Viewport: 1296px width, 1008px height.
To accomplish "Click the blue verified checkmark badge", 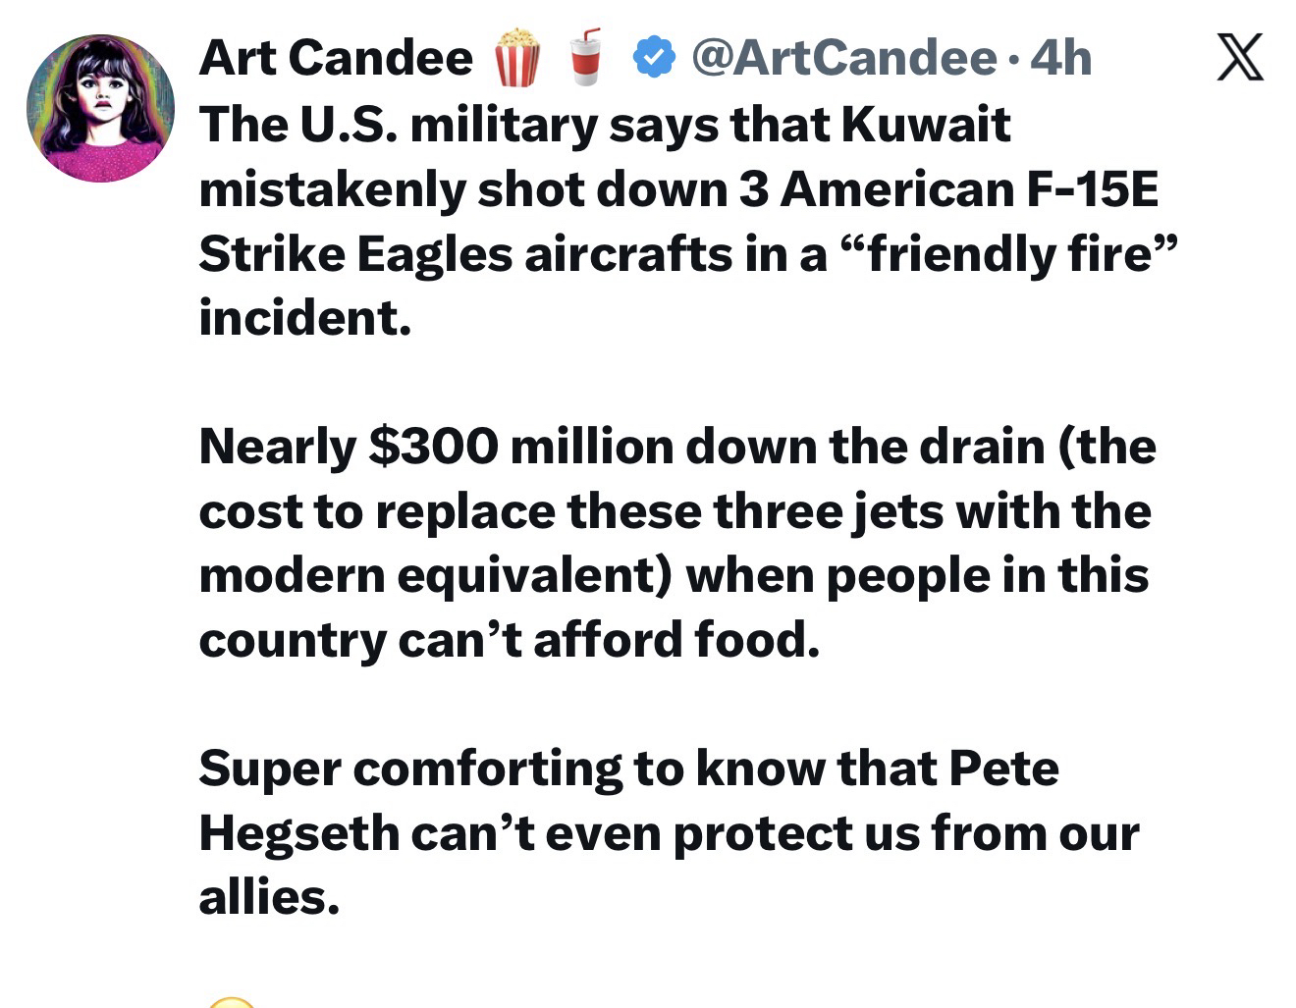I will click(653, 57).
